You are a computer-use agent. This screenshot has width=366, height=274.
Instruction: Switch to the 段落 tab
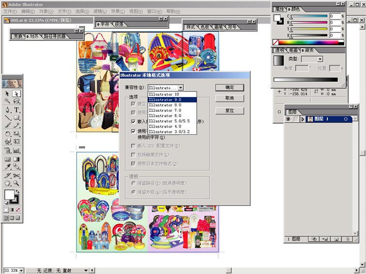pyautogui.click(x=119, y=24)
